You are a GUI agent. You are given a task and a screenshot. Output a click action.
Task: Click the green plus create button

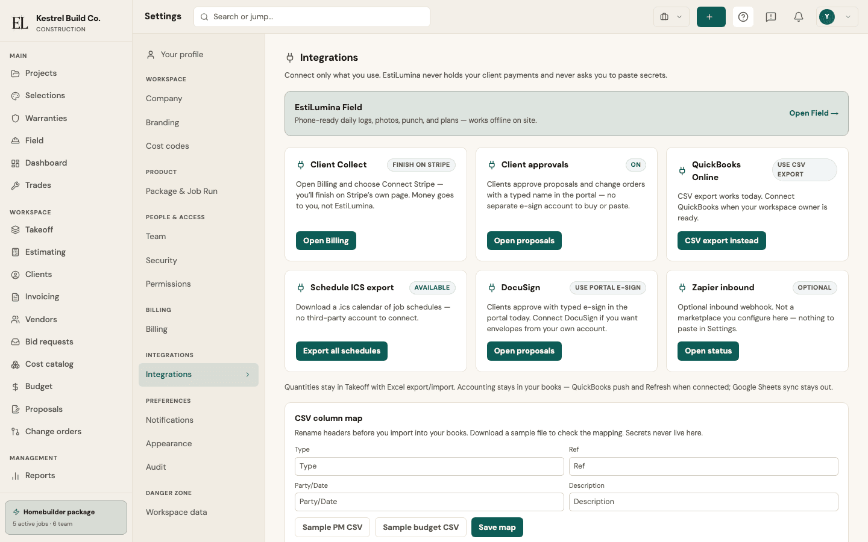[711, 17]
